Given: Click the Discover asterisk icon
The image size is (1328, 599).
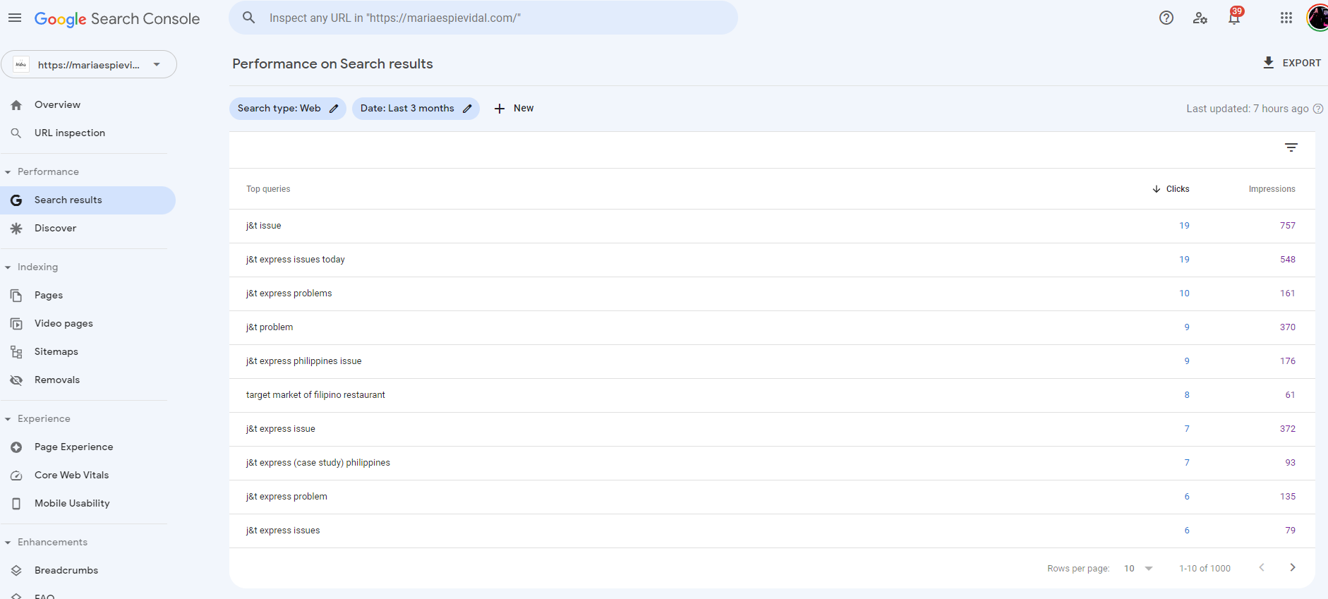Looking at the screenshot, I should [16, 229].
